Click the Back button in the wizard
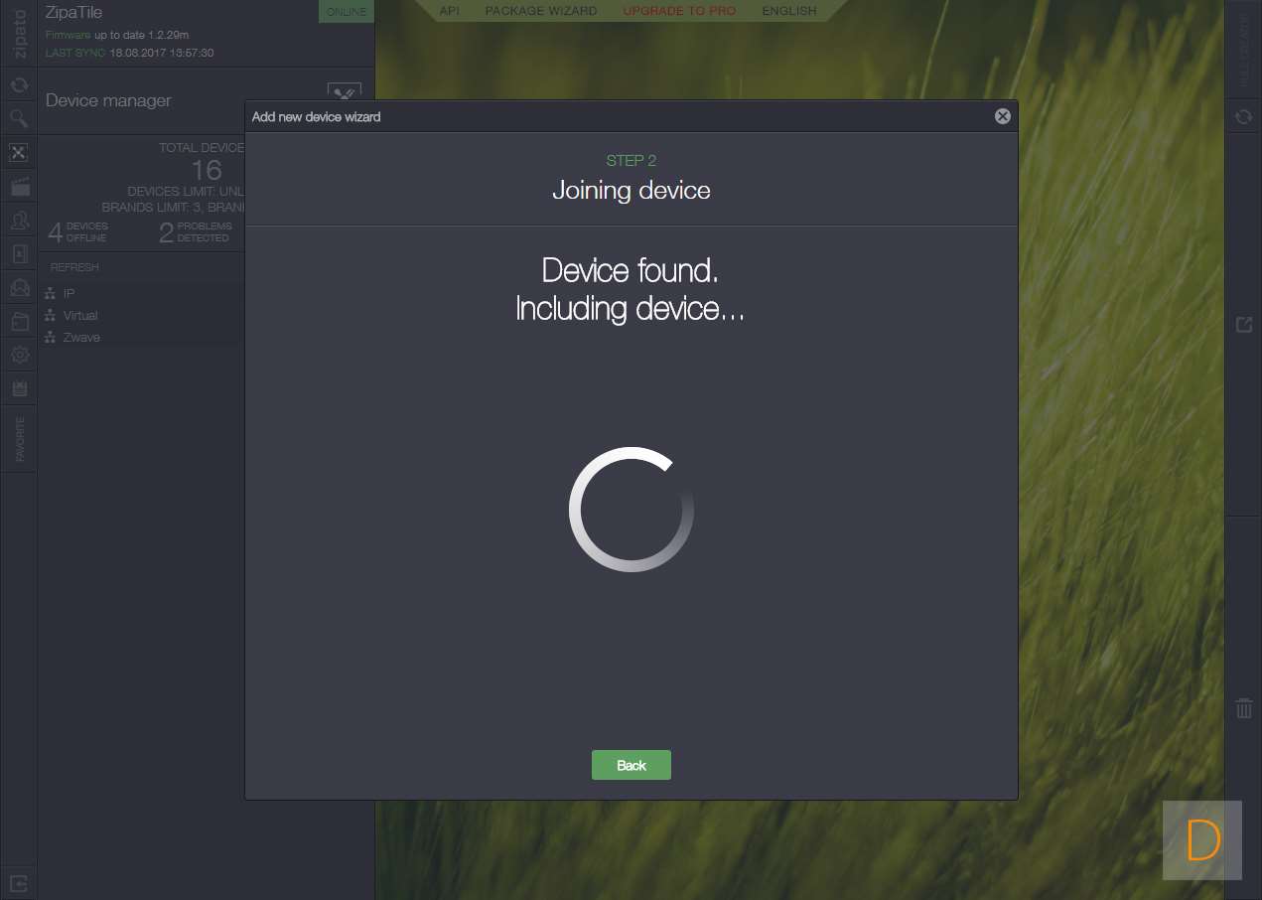Viewport: 1262px width, 900px height. [x=631, y=765]
